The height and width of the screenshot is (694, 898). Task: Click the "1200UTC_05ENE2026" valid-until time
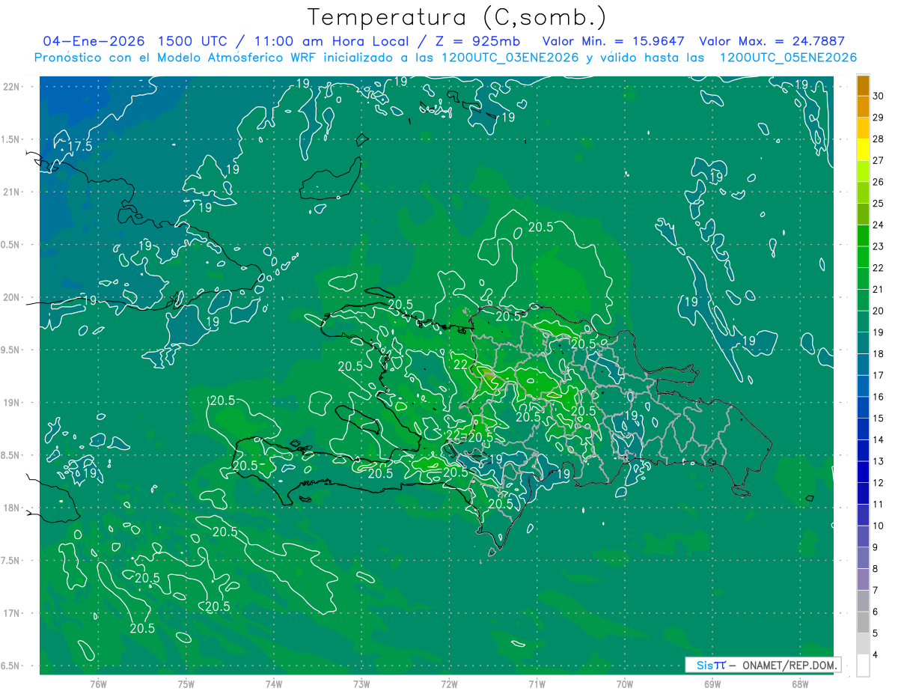[788, 58]
